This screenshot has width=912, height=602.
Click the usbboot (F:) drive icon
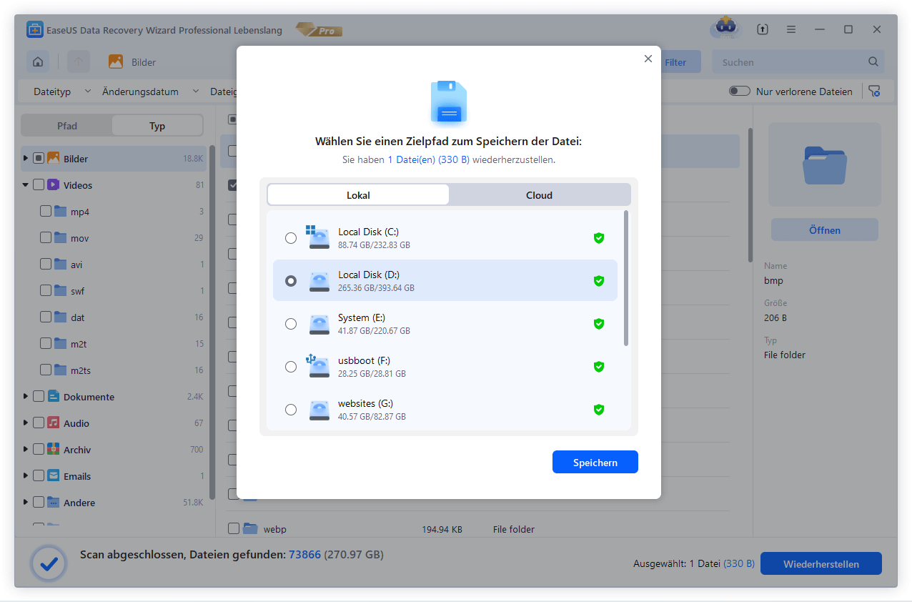[317, 366]
